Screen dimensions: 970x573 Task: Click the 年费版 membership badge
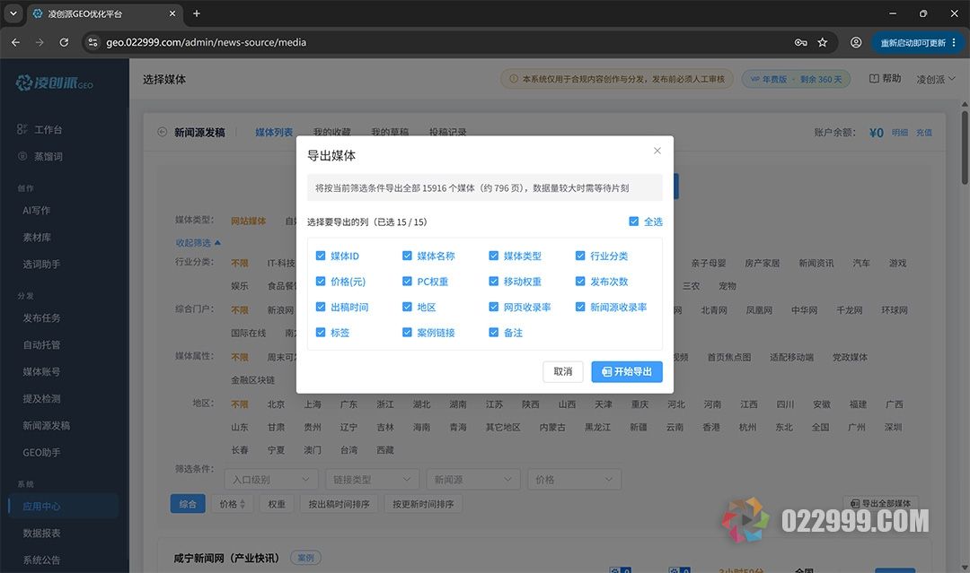[796, 79]
